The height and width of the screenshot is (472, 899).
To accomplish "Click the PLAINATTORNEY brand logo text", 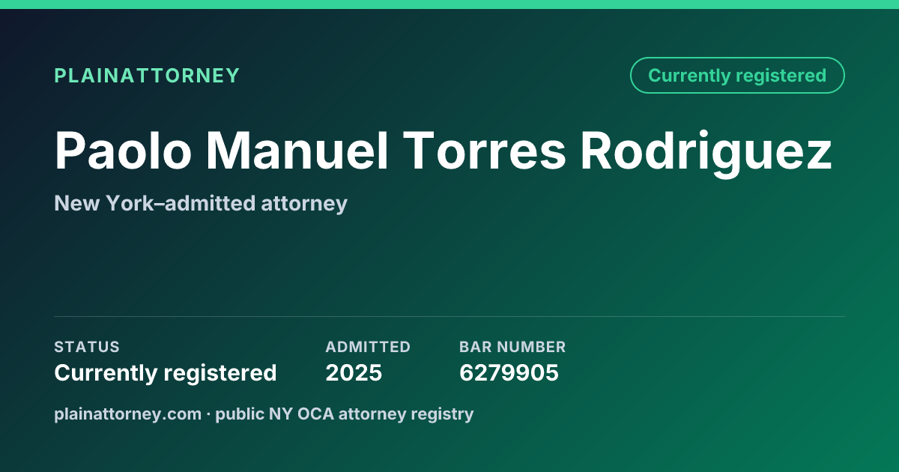I will [147, 76].
